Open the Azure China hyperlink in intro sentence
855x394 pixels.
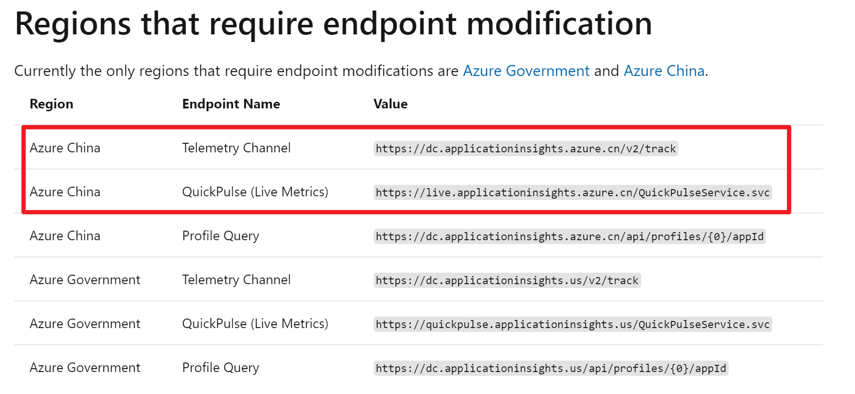664,71
